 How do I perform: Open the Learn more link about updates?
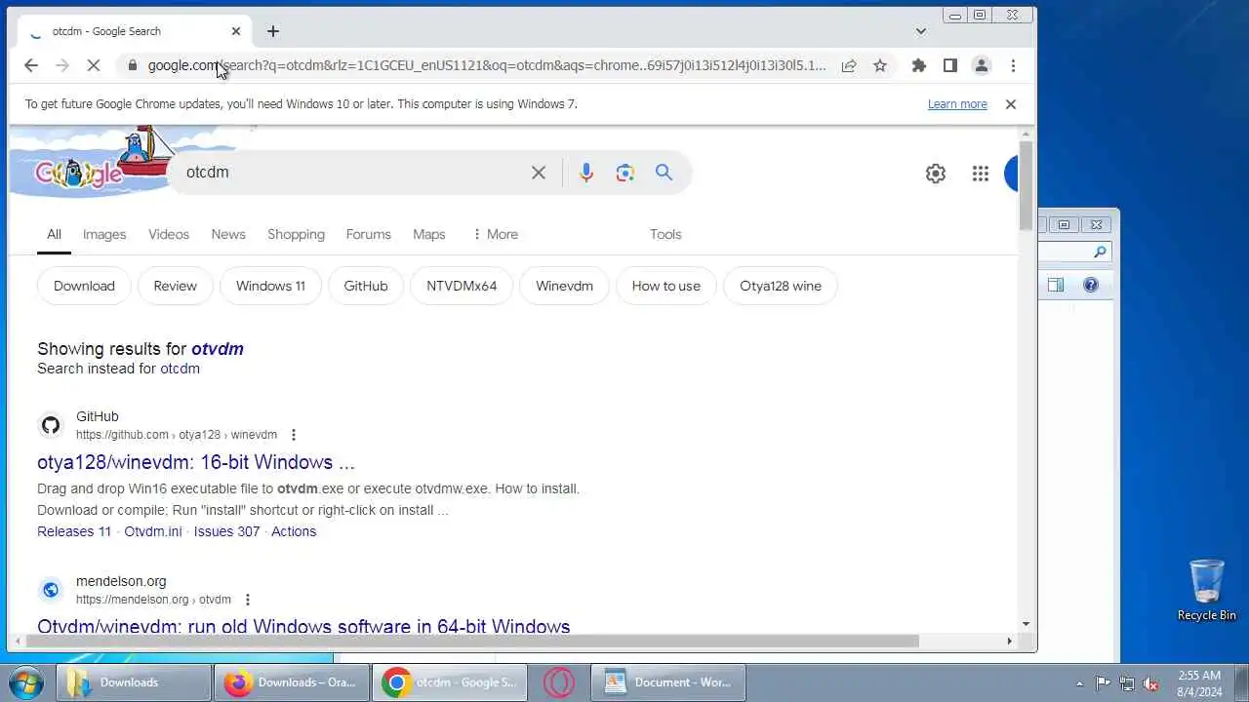pyautogui.click(x=957, y=104)
